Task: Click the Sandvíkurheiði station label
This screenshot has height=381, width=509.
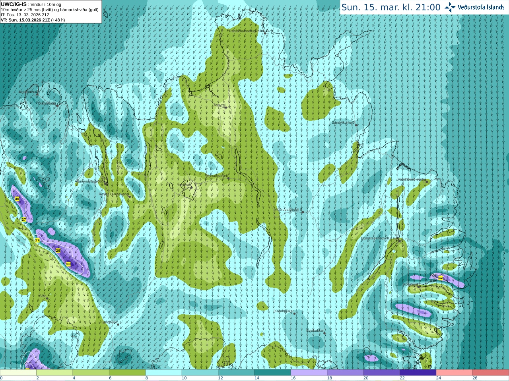Action: (x=344, y=122)
